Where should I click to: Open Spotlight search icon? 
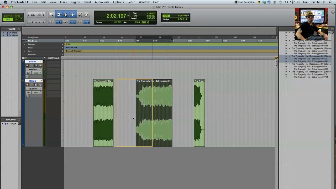coord(330,2)
